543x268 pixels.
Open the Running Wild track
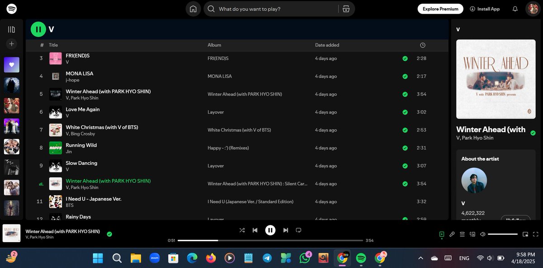[x=81, y=145]
